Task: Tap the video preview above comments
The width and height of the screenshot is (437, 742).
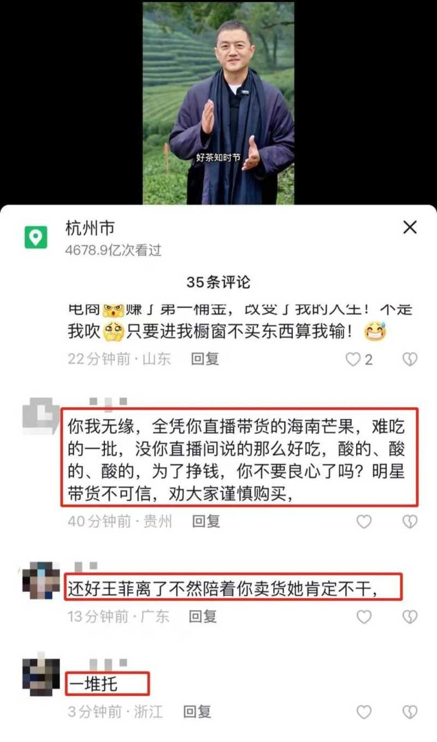Action: pos(218,103)
